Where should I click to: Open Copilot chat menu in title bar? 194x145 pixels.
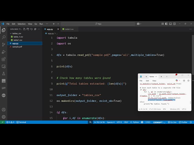tap(139, 24)
